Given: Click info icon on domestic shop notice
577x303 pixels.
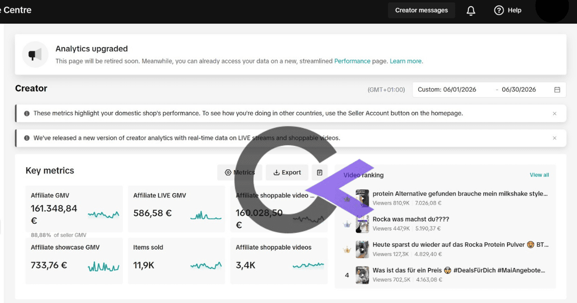Looking at the screenshot, I should pyautogui.click(x=26, y=114).
